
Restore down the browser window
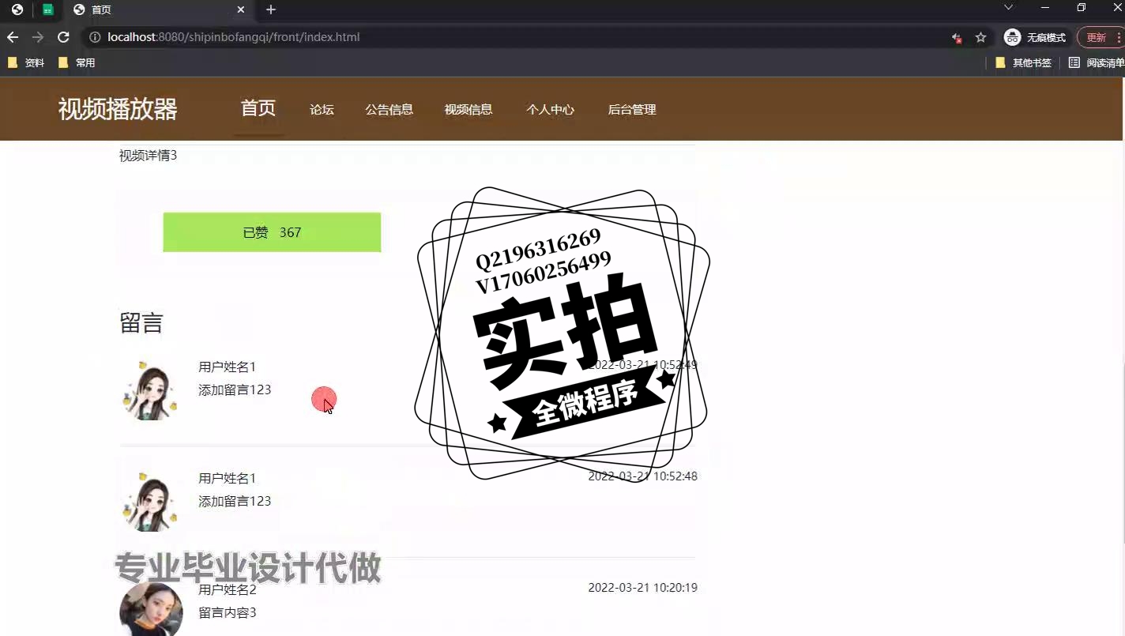1082,7
